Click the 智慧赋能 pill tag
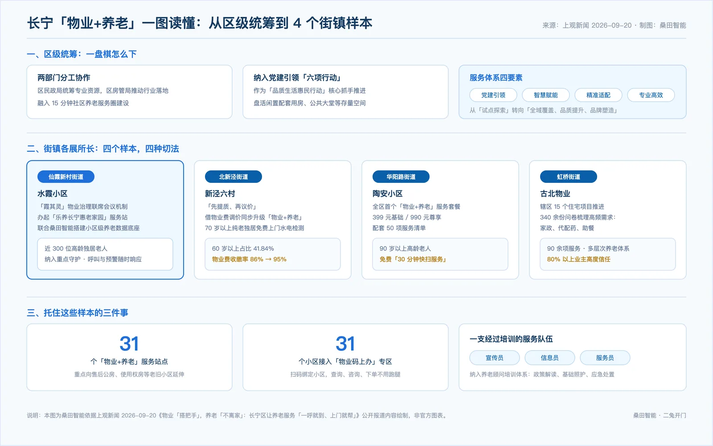 click(546, 95)
